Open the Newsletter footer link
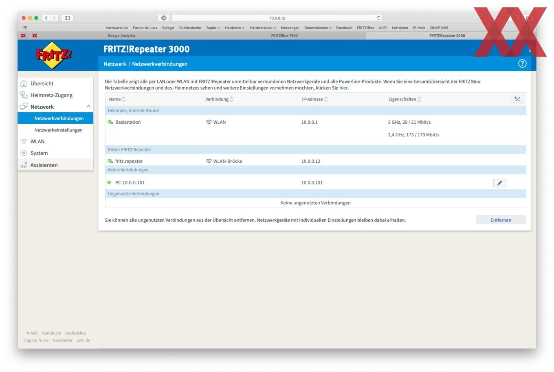 tap(62, 340)
